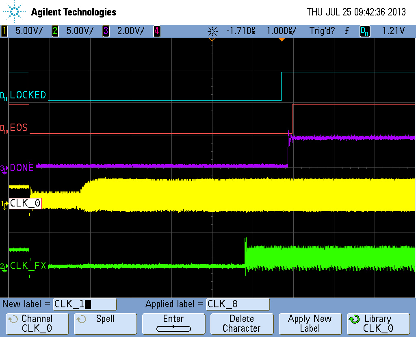
Task: Toggle the pink channel 4 indicator
Action: 156,31
